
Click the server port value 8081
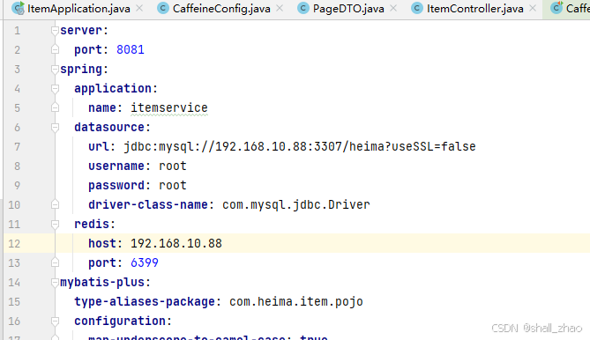131,49
